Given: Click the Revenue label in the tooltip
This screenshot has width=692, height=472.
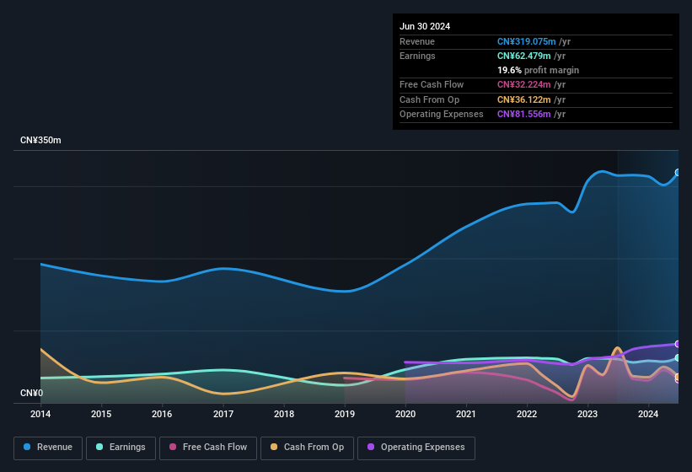Looking at the screenshot, I should (417, 41).
